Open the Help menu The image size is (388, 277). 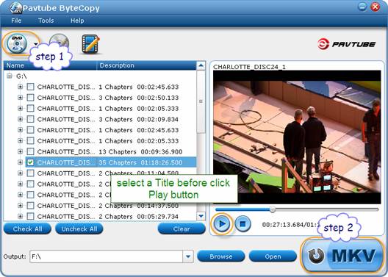[77, 21]
